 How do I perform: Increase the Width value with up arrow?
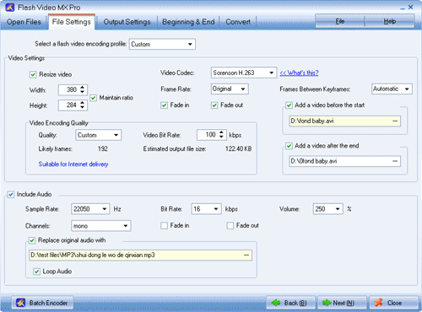pyautogui.click(x=82, y=88)
